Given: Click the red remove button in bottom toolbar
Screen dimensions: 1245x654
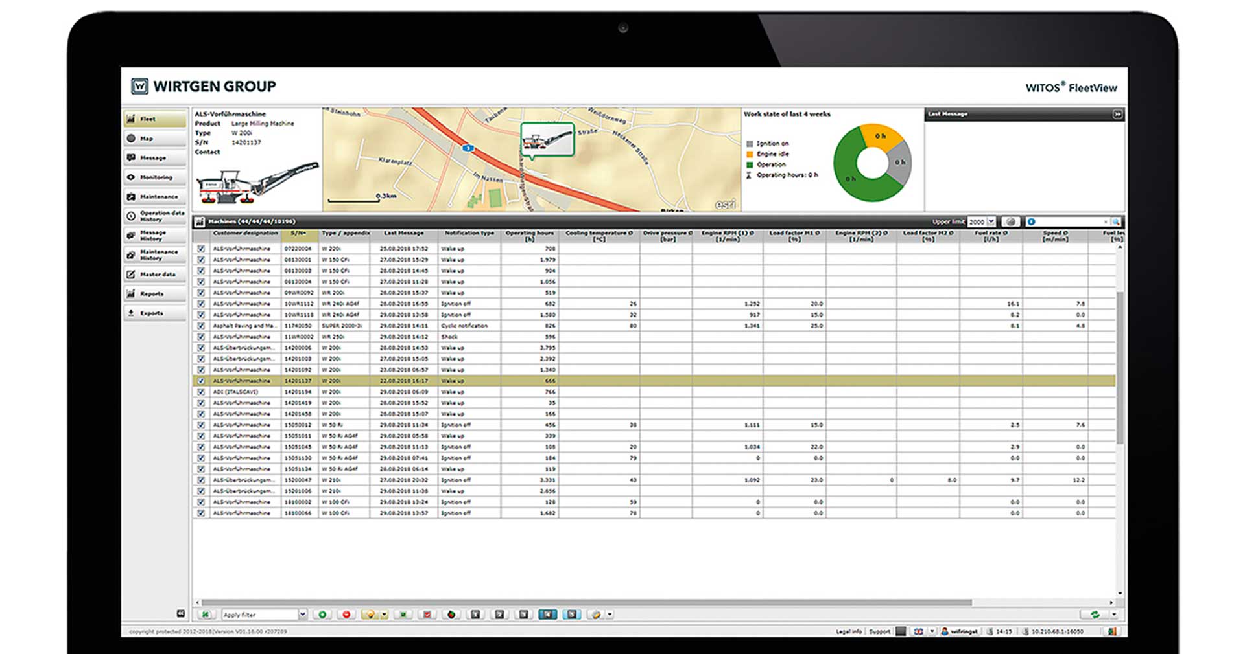Looking at the screenshot, I should pyautogui.click(x=346, y=615).
